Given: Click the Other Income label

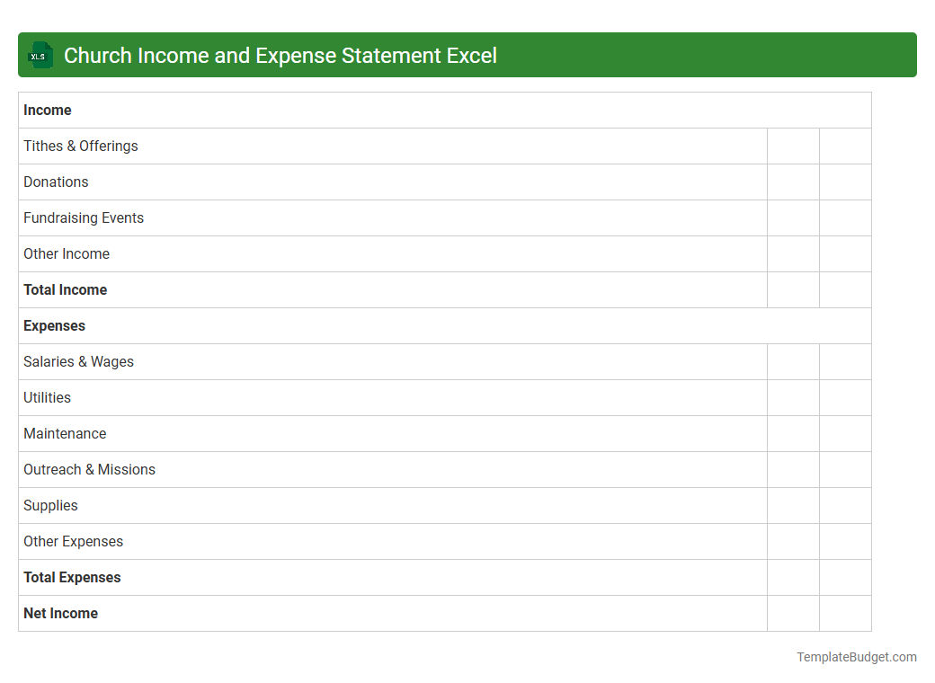Looking at the screenshot, I should (x=67, y=253).
